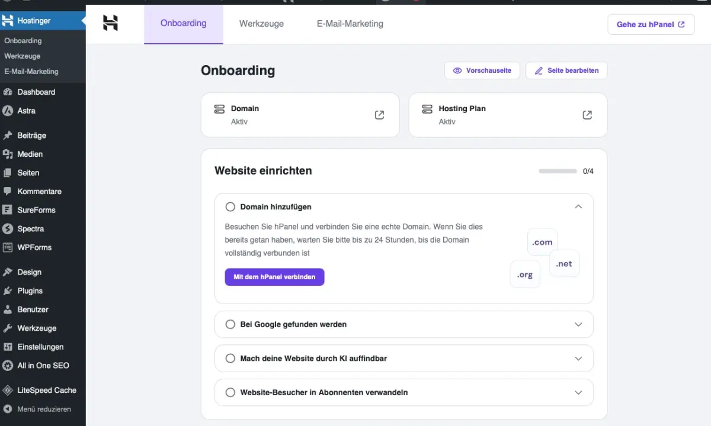Open All in One SEO menu
711x426 pixels.
(x=43, y=366)
